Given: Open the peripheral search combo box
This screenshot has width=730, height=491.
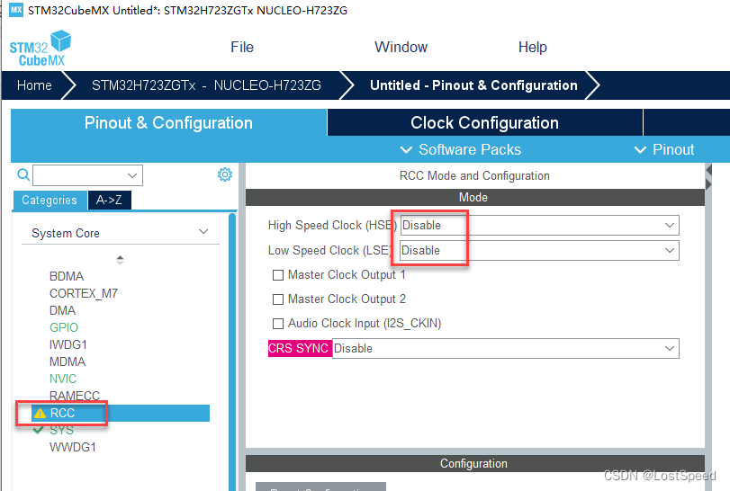Looking at the screenshot, I should [87, 175].
